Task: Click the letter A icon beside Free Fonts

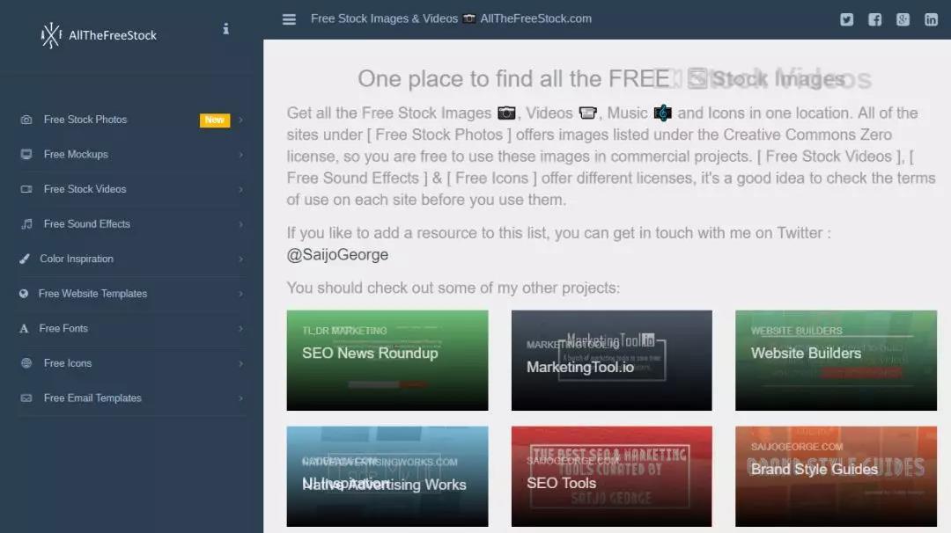Action: 24,328
